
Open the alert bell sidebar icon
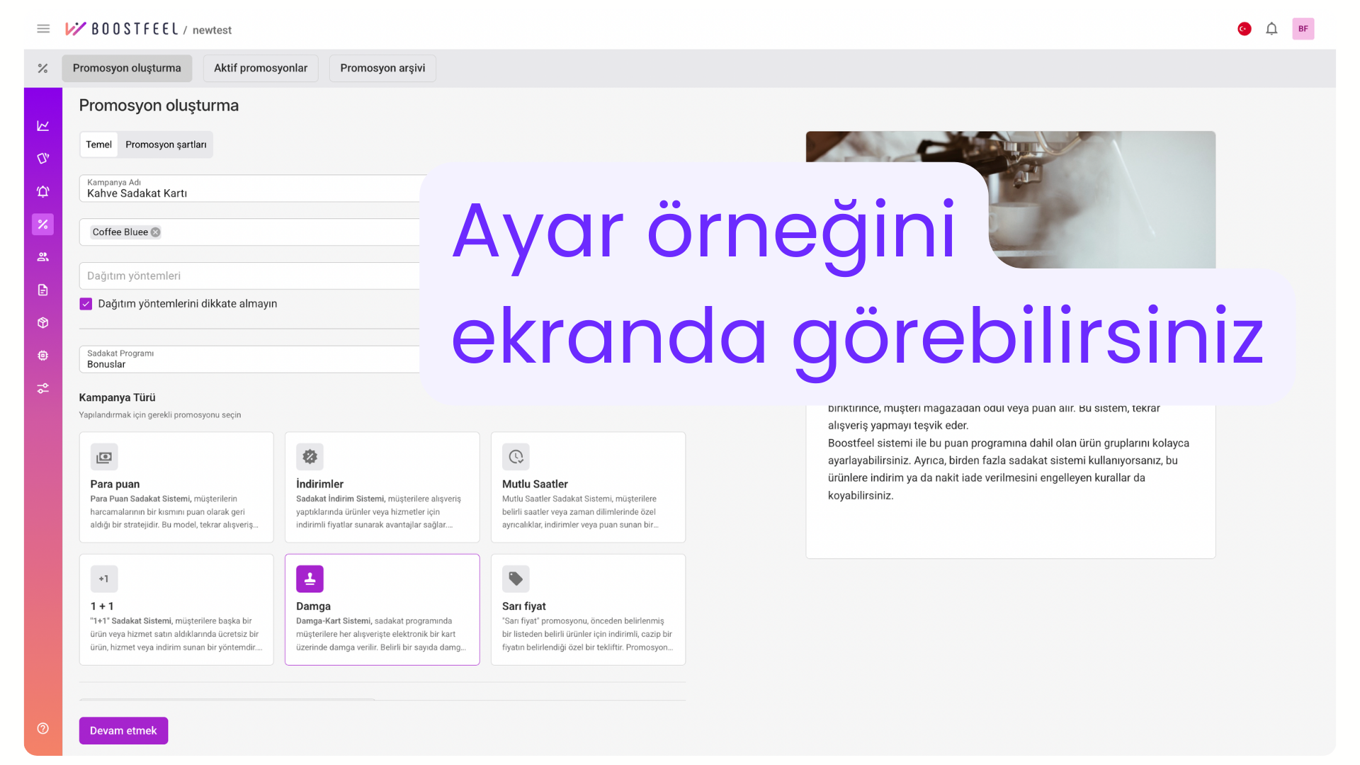(x=43, y=191)
